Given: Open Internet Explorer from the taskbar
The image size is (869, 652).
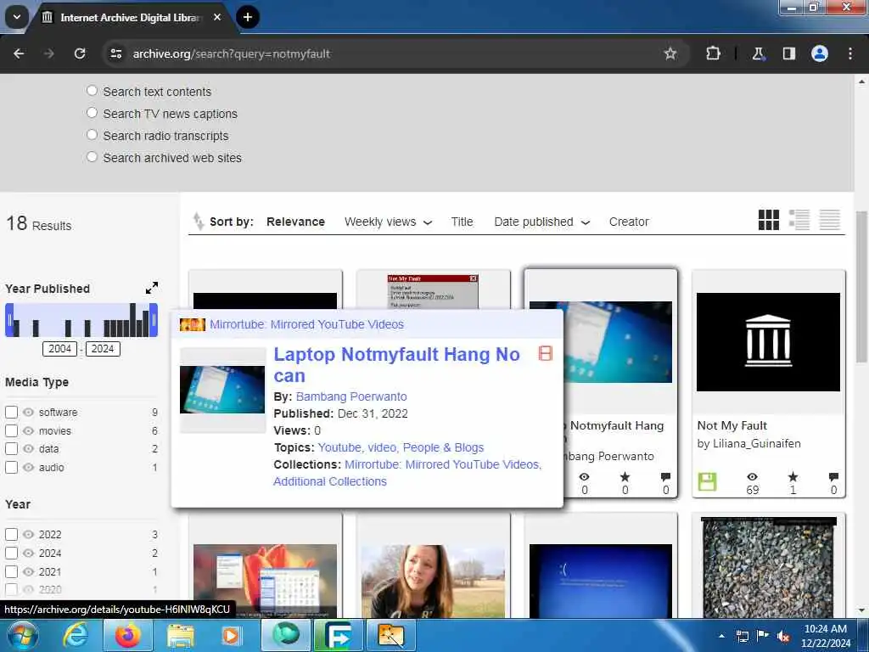Looking at the screenshot, I should pyautogui.click(x=76, y=635).
